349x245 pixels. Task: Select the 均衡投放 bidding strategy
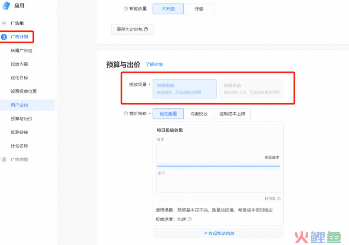[x=199, y=114]
